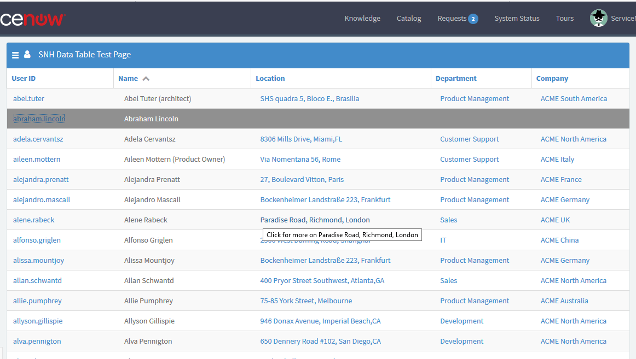Viewport: 636px width, 359px height.
Task: Open ACME China company link
Action: pos(559,240)
